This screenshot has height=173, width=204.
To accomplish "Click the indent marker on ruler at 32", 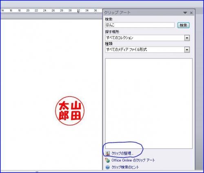I will coord(78,11).
